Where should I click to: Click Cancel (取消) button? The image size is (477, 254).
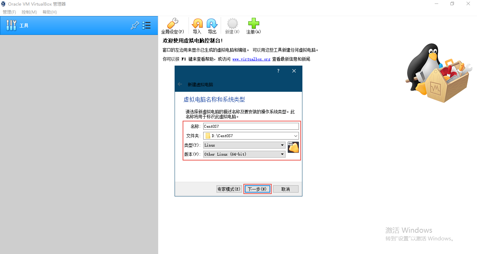coord(286,189)
